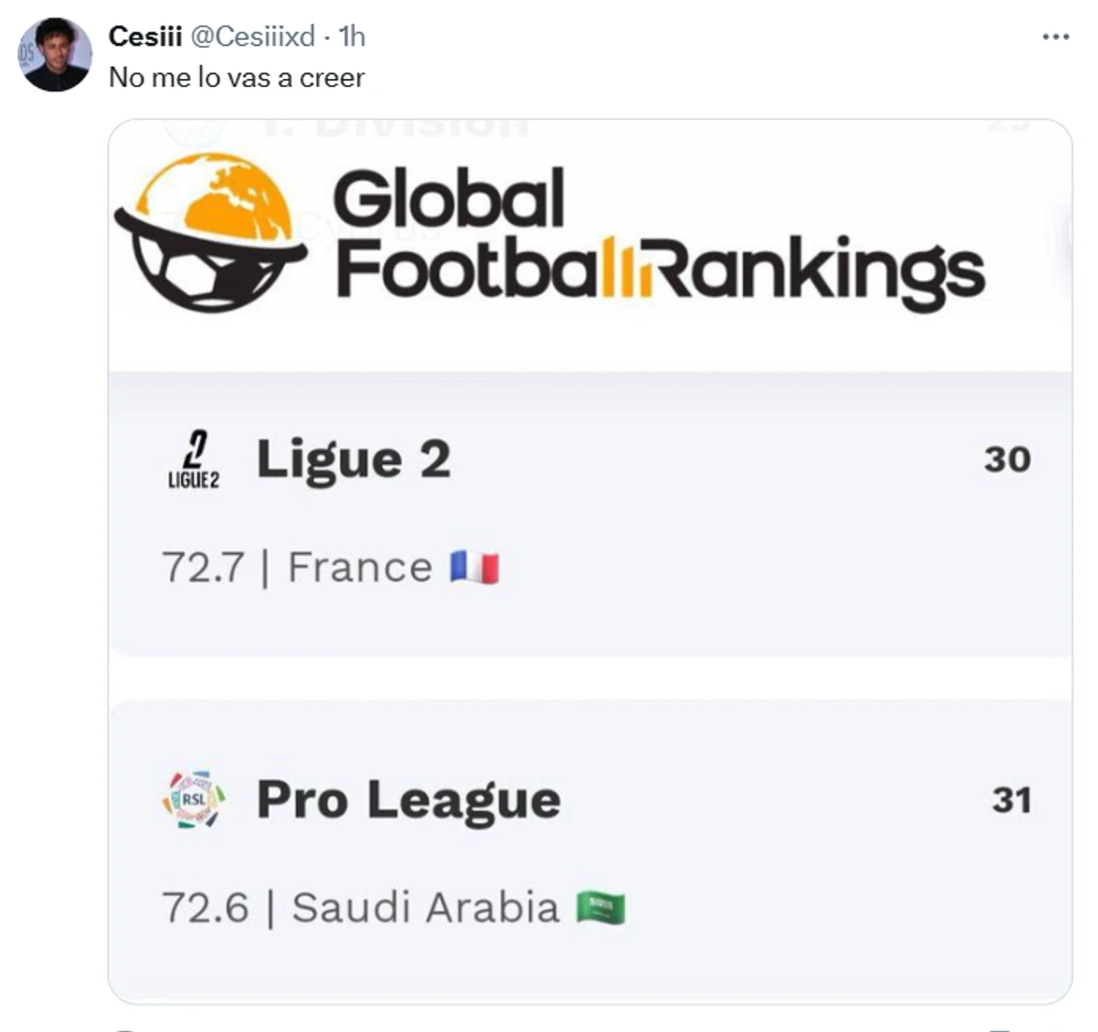Click the rank number 30
The image size is (1098, 1032).
click(x=1007, y=460)
